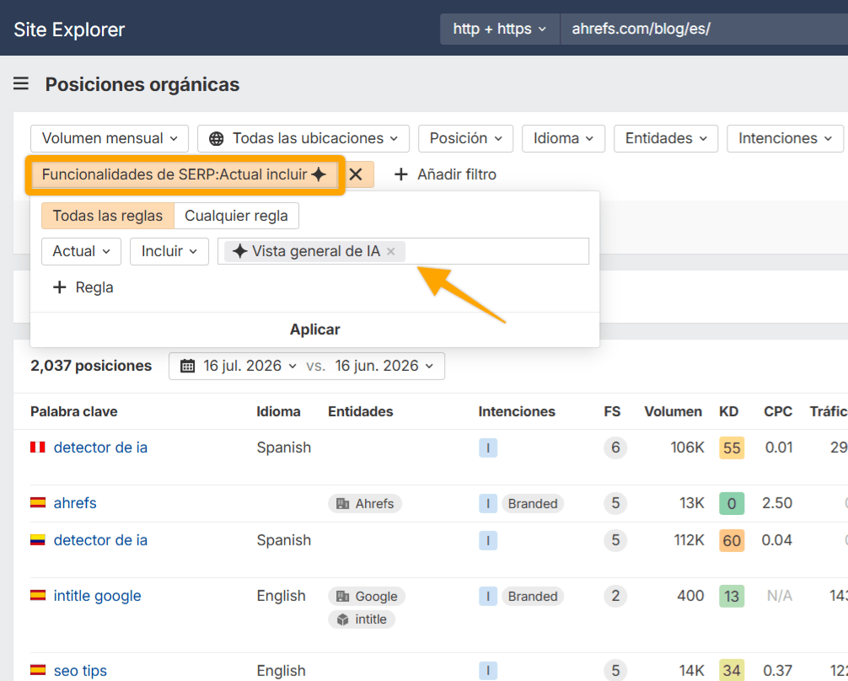Click the CPC 2.50 cell
This screenshot has width=848, height=681.
[x=777, y=503]
